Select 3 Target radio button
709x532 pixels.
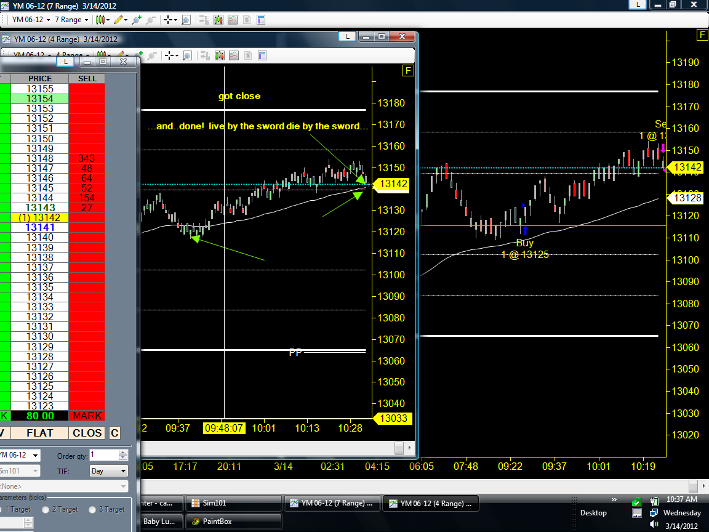click(92, 509)
